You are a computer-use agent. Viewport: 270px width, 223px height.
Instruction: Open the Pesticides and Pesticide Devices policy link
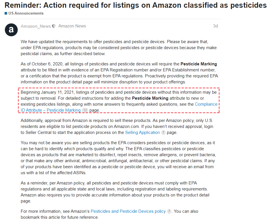pos(128,211)
